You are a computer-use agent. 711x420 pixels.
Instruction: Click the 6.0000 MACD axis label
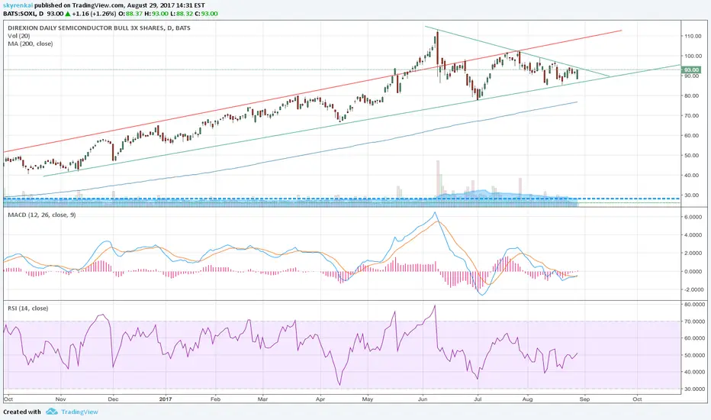693,217
